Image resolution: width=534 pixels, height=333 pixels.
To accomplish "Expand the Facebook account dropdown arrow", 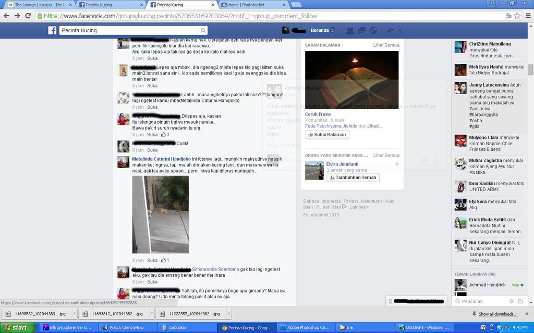I will (x=400, y=31).
